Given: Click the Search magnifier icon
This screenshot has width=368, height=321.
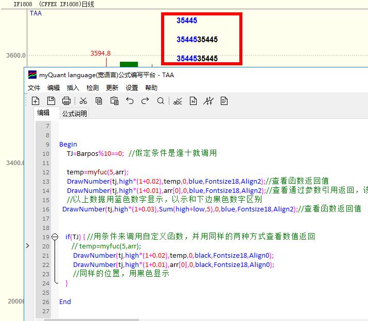Looking at the screenshot, I should point(161,101).
